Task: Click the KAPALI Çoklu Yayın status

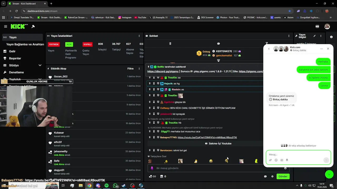Action: pos(87,44)
